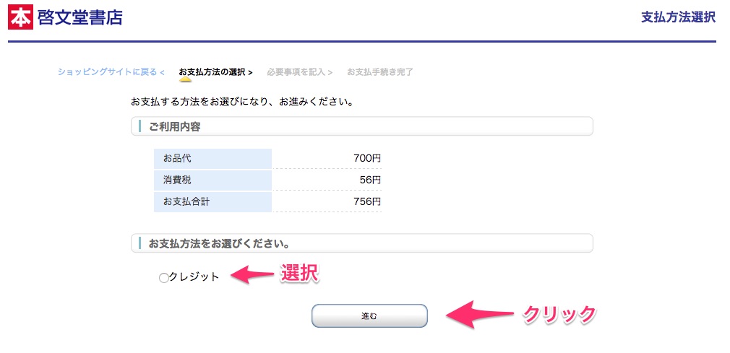Click the クレジット label text
The image size is (730, 353).
194,276
